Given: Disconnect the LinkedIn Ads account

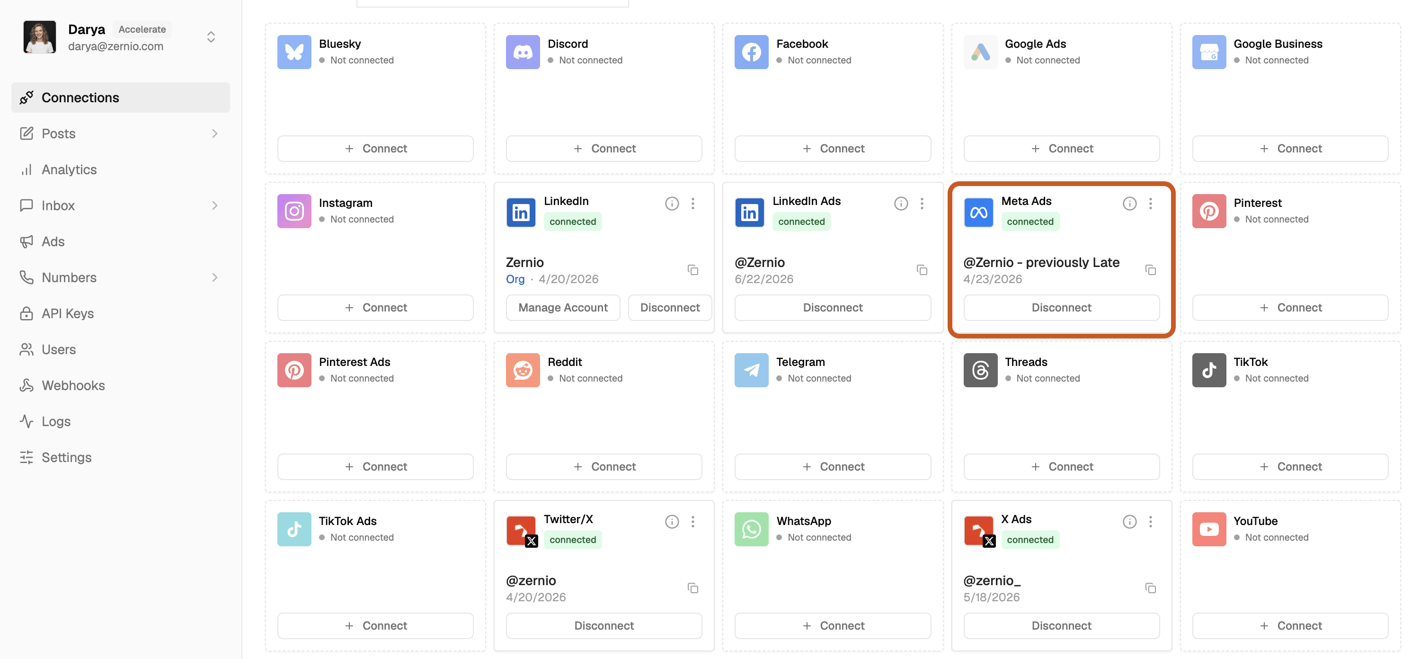Looking at the screenshot, I should pyautogui.click(x=833, y=308).
